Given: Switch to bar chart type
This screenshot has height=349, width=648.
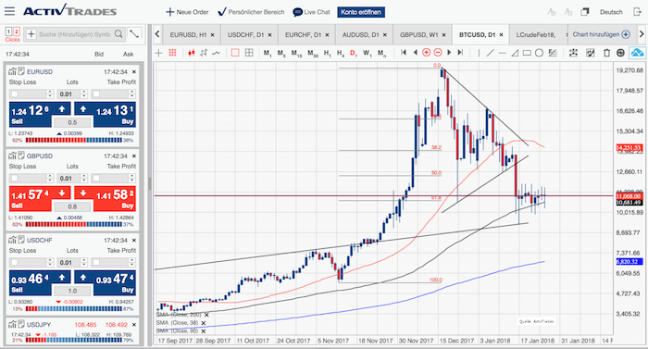Looking at the screenshot, I should [x=204, y=53].
